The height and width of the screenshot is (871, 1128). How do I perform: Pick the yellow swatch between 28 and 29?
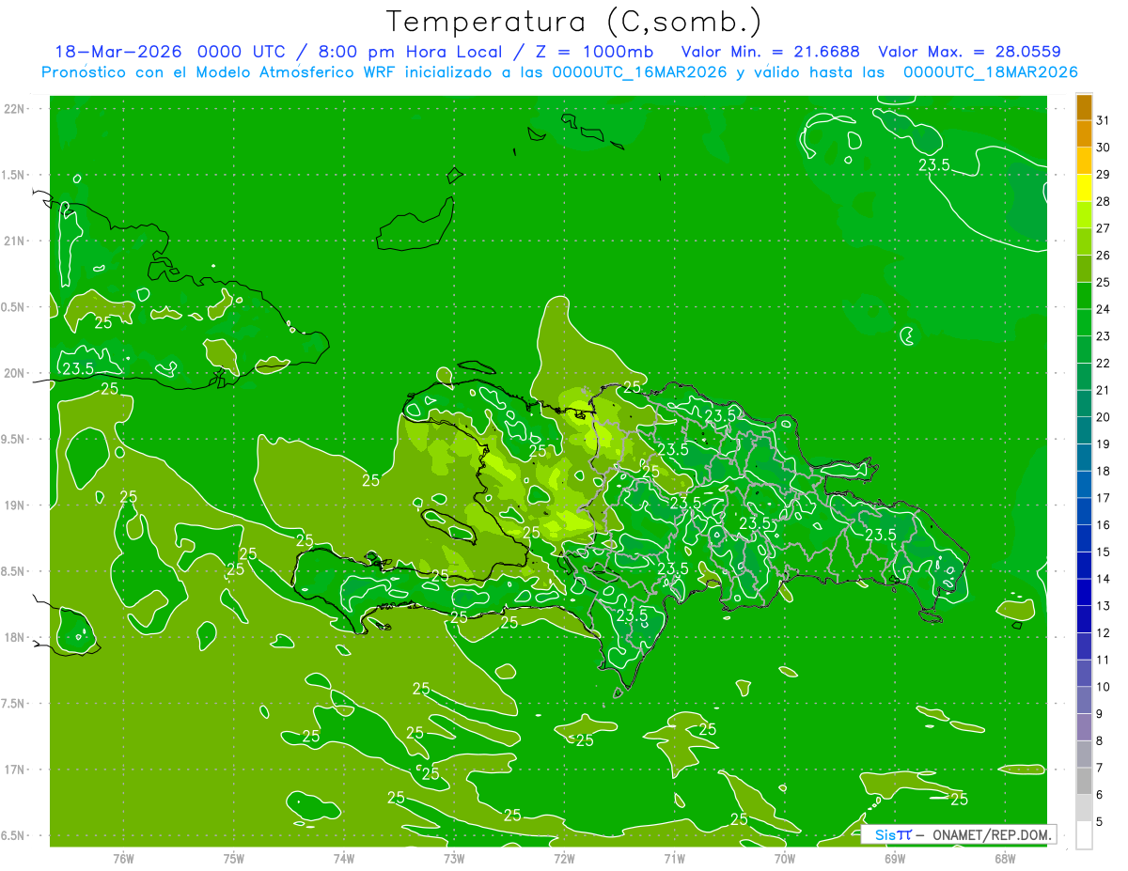pos(1084,188)
